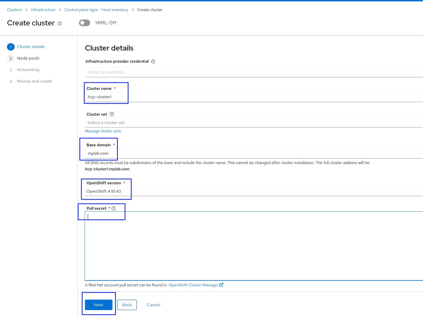The image size is (423, 316).
Task: Click the Back button
Action: 127,305
